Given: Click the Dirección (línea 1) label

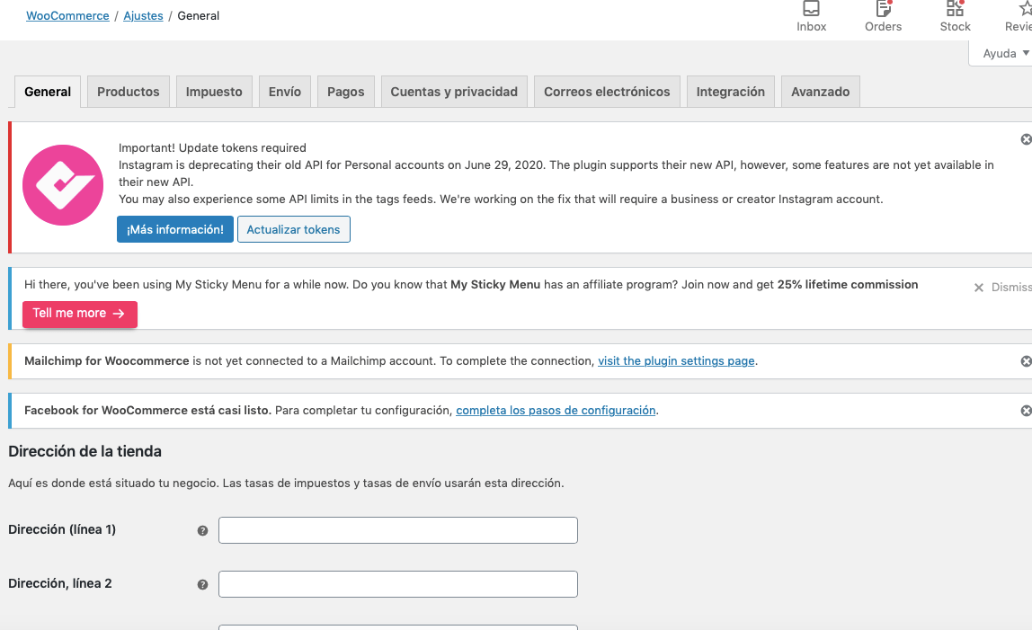Looking at the screenshot, I should 62,529.
